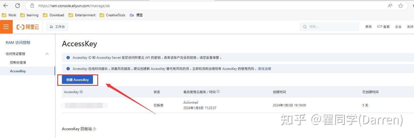
Task: Create a new AccessKey with 创建 AccessKey
Action: point(78,80)
